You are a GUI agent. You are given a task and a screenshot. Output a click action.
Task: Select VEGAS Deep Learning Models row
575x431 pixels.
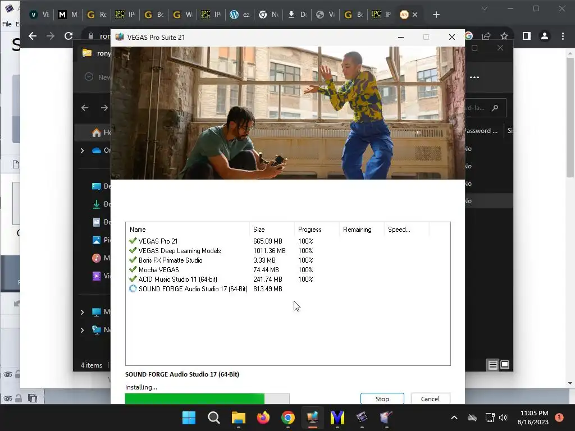coord(288,251)
